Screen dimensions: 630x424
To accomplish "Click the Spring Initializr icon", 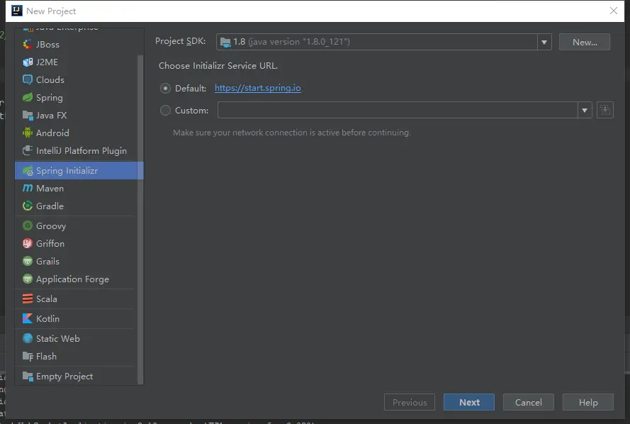I will pos(28,171).
